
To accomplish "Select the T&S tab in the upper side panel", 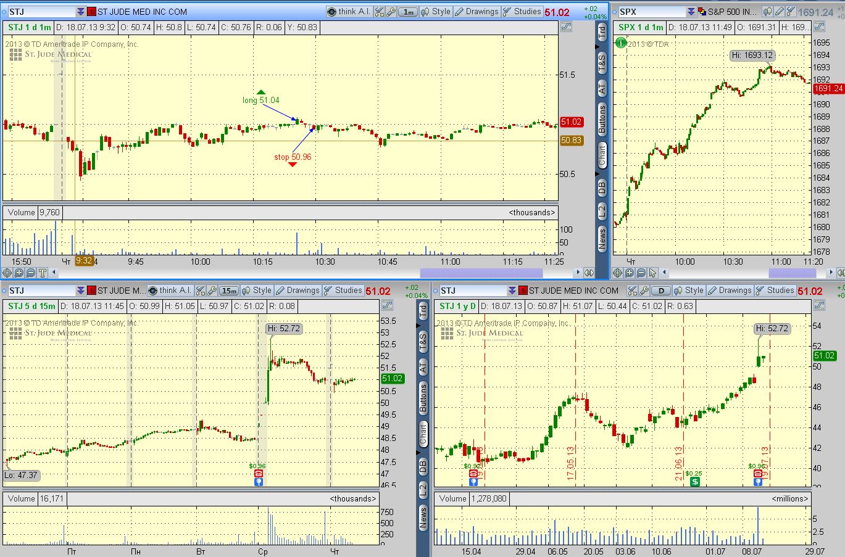I will [602, 62].
